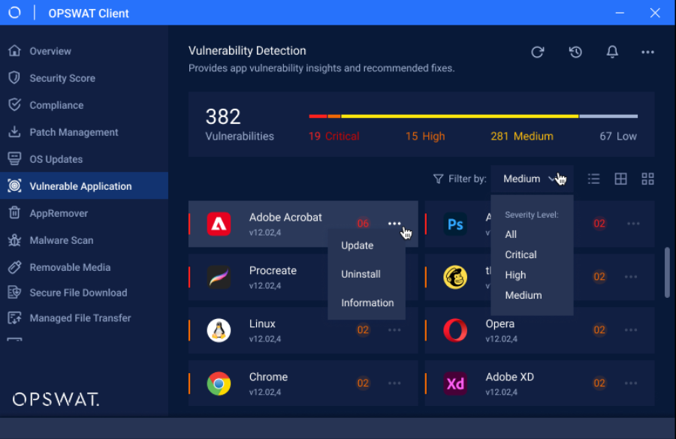Click the 19 Critical count

333,136
